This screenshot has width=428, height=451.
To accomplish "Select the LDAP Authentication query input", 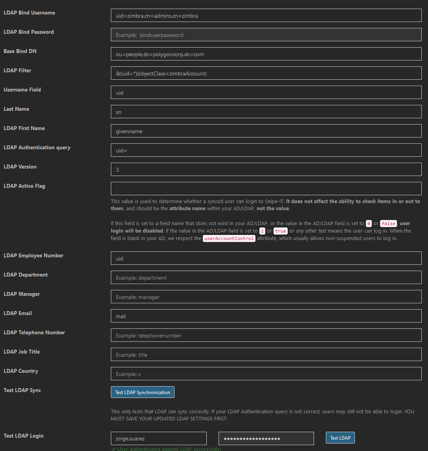I will [266, 150].
